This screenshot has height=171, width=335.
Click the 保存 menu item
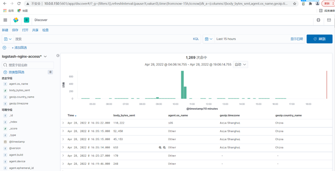click(15, 30)
